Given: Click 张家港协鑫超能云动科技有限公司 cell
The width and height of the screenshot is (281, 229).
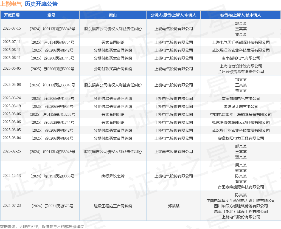Looking at the screenshot, I should coord(241,122).
